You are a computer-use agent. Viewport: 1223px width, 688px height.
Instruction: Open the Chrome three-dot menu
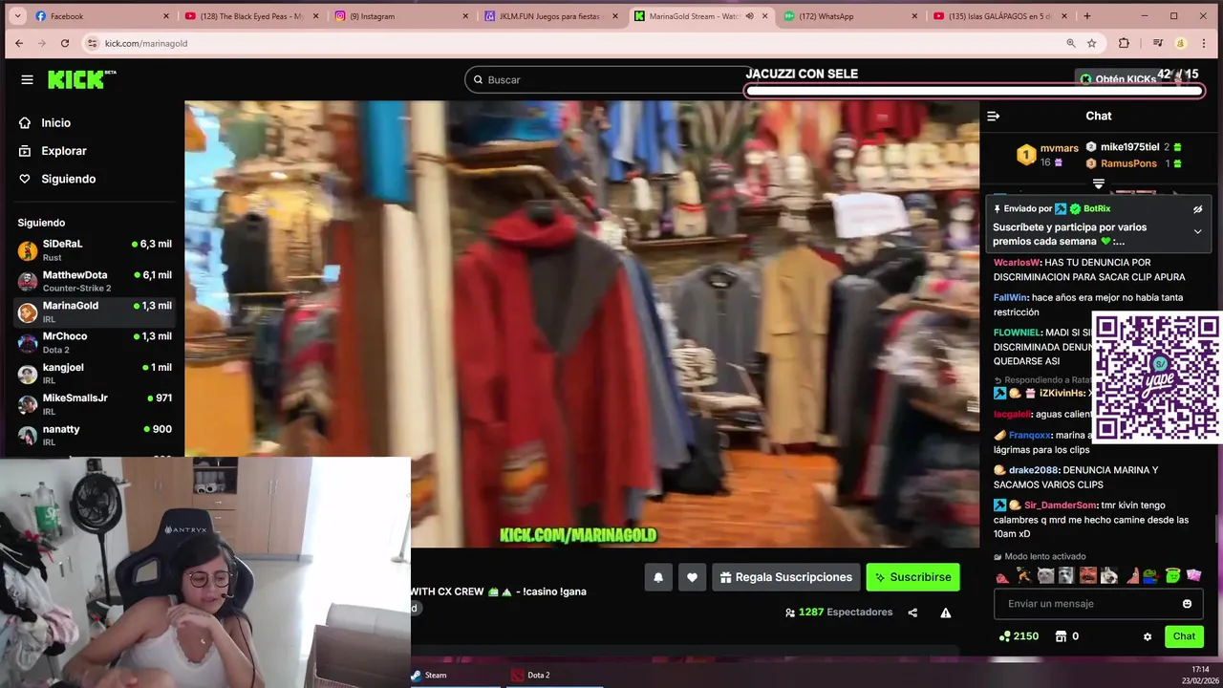click(1206, 43)
